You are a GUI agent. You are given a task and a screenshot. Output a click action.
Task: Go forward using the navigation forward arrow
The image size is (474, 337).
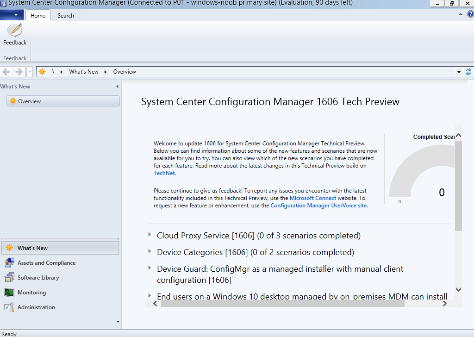[x=19, y=72]
